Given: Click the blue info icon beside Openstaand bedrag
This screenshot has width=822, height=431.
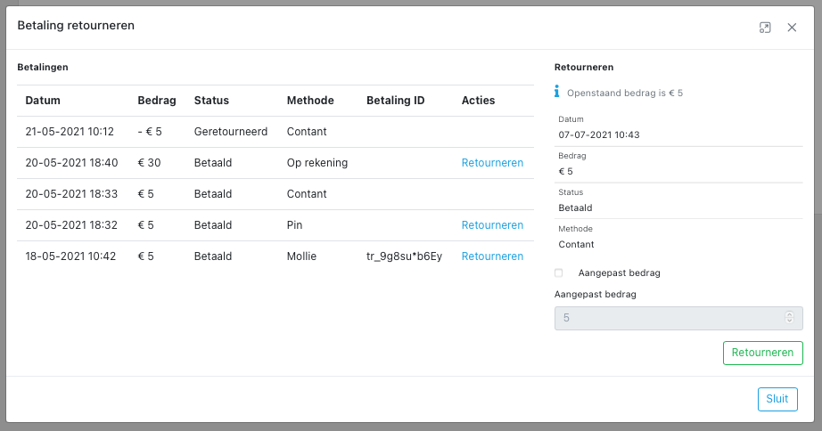Looking at the screenshot, I should pos(557,92).
